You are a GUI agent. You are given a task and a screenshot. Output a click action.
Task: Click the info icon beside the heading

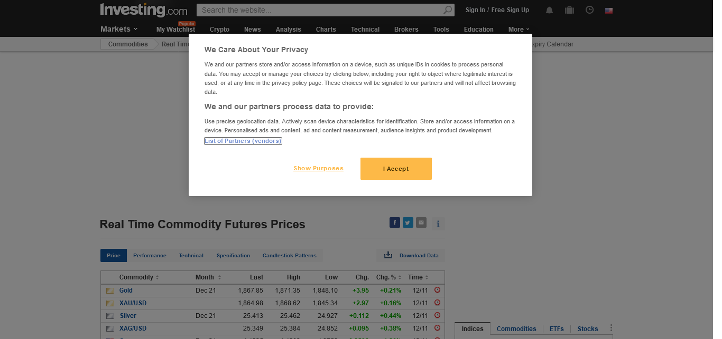438,224
